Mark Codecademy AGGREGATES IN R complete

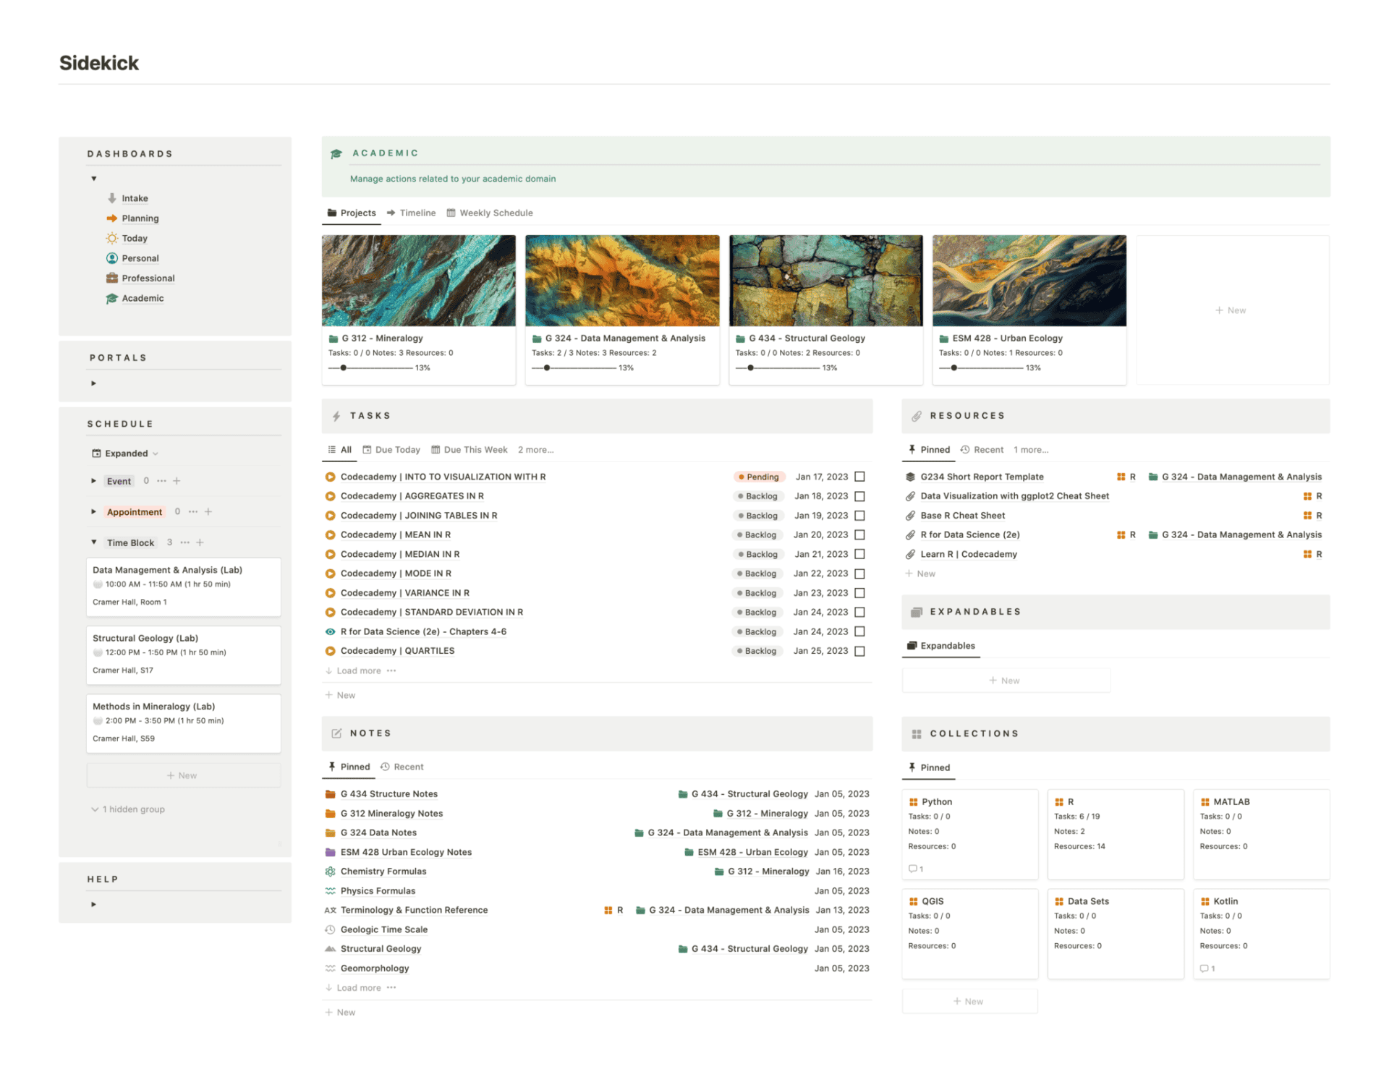click(x=859, y=496)
